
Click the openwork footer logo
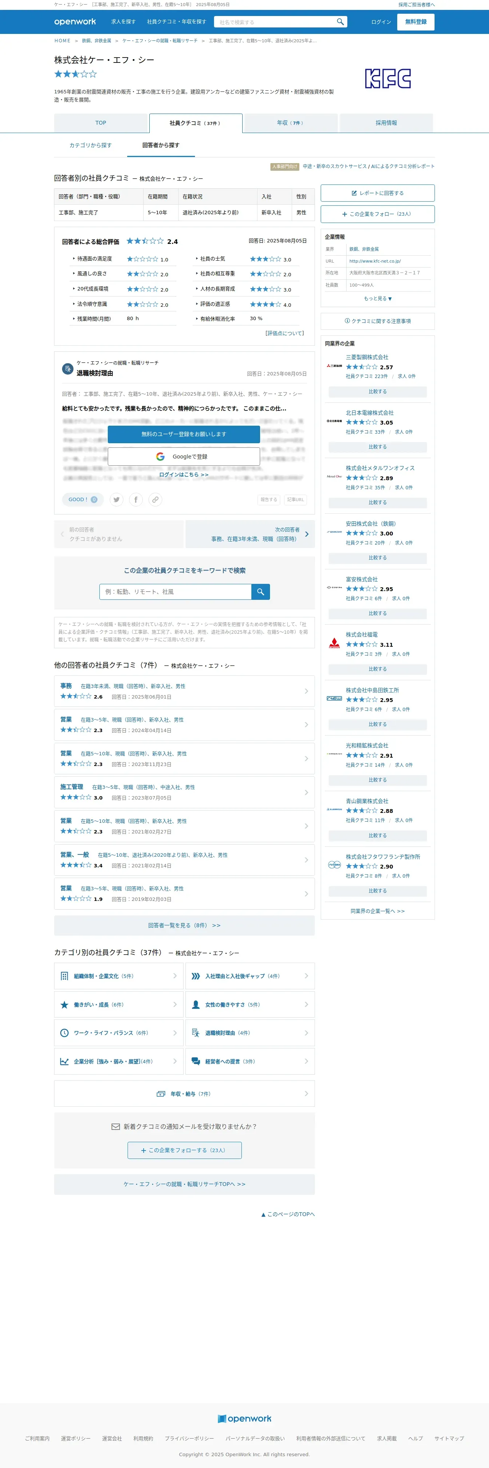[245, 1418]
